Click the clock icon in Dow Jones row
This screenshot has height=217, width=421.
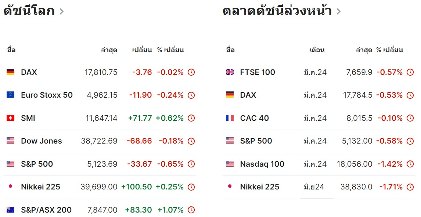191,141
